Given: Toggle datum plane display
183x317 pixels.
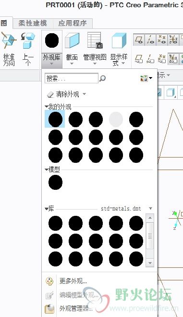Looking at the screenshot, I should (139, 40).
